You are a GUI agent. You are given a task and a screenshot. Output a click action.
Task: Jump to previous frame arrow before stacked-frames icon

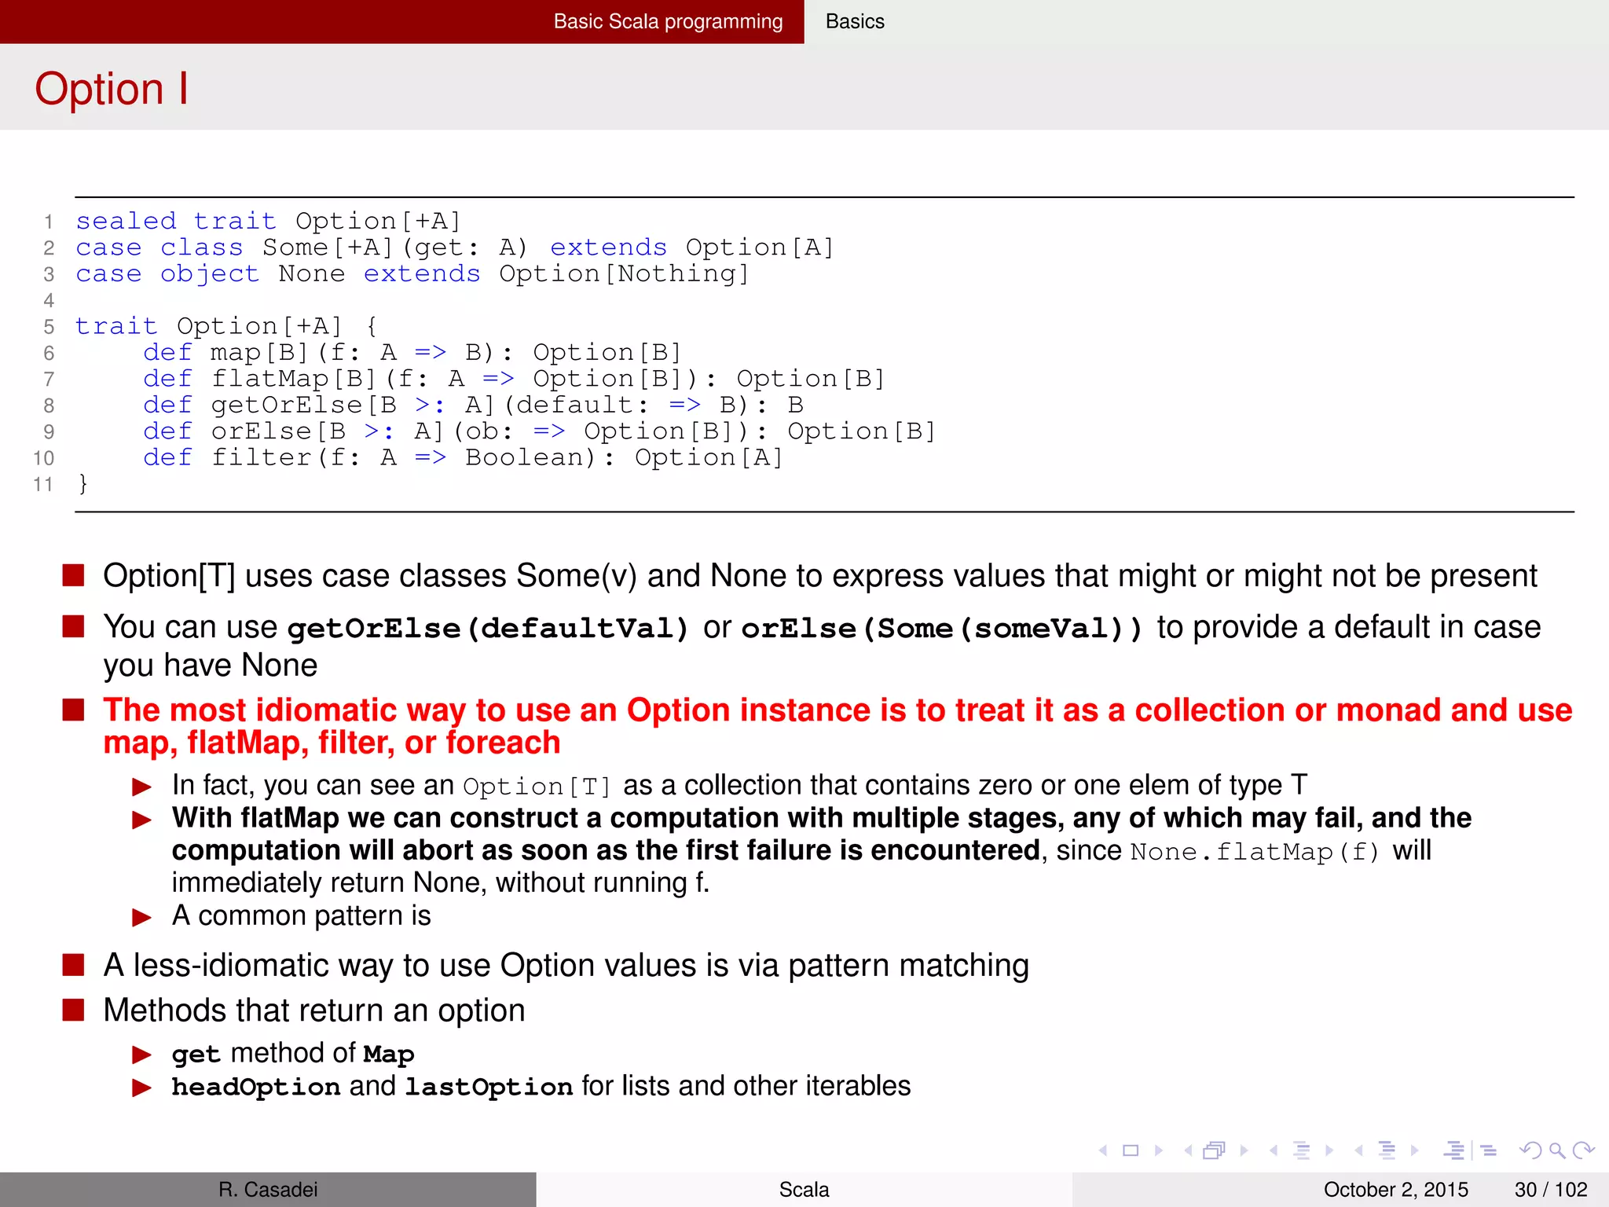(1188, 1150)
